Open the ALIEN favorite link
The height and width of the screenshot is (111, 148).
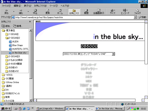point(14,41)
